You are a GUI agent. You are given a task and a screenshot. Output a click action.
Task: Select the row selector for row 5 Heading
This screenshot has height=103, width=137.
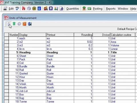[7, 52]
